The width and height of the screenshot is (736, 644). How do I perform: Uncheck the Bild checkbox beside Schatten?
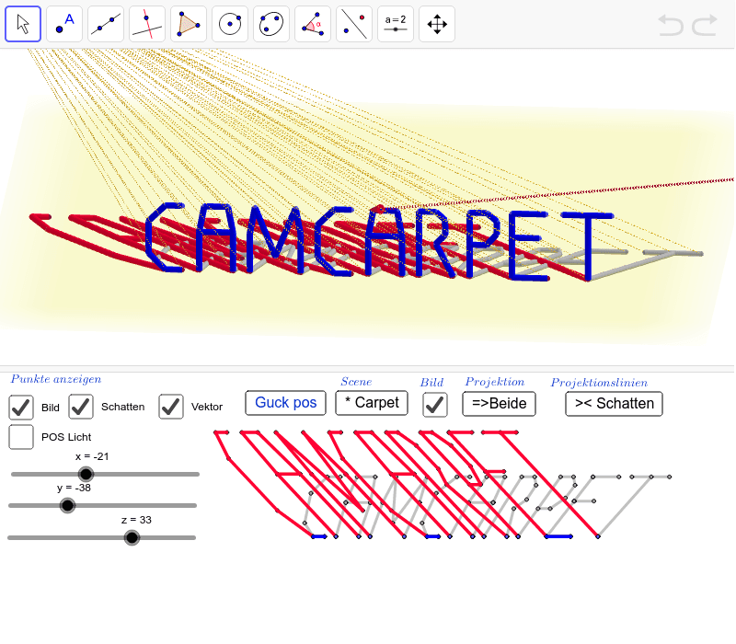pos(21,407)
